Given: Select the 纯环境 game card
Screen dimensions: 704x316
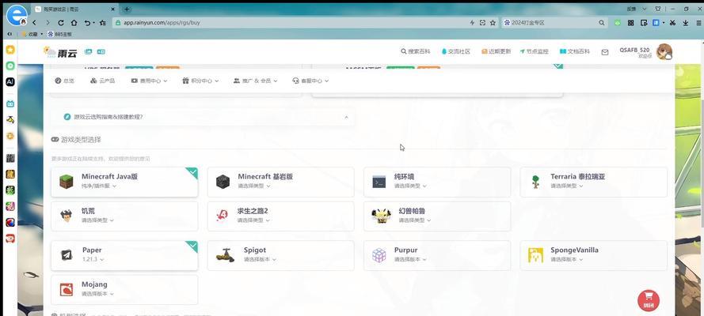Looking at the screenshot, I should 437,182.
